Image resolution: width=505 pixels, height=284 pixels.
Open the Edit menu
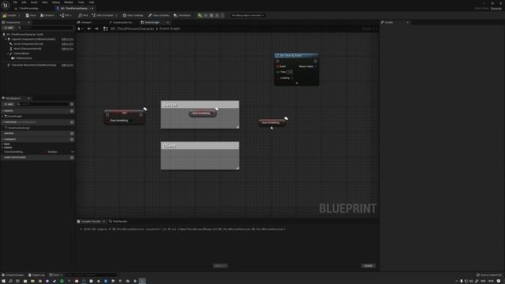[x=24, y=2]
